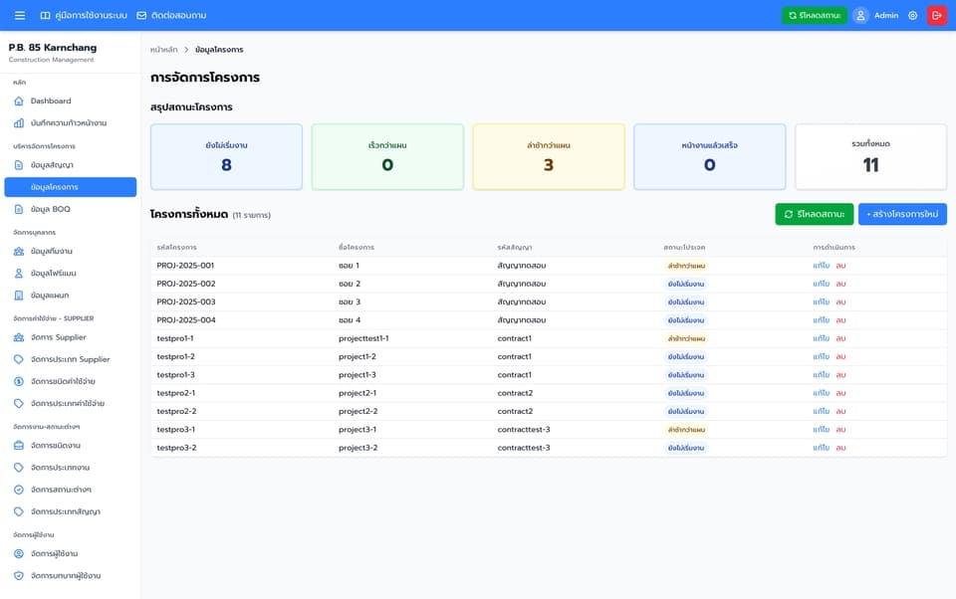Select ข้อมูลโครงการ in the sidebar

coord(70,187)
